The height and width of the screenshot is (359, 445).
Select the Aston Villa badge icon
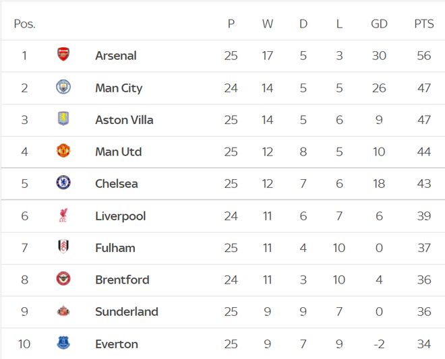[x=63, y=119]
